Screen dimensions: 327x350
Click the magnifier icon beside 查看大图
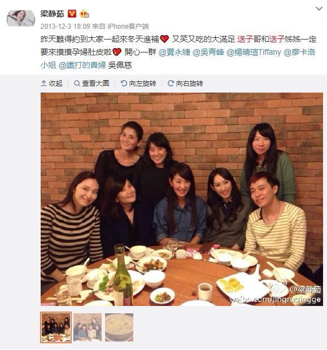[x=77, y=84]
